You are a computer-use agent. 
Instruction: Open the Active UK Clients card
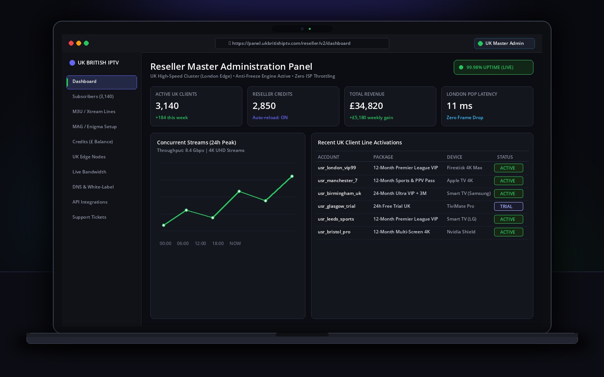pos(196,106)
